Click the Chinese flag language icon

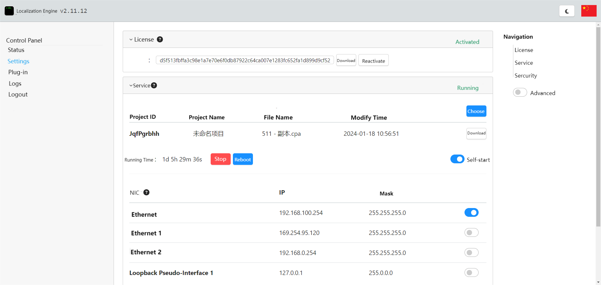point(588,11)
